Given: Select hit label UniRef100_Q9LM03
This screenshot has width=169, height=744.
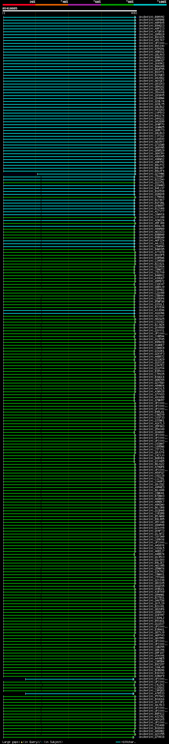Looking at the screenshot, I should point(152,55).
